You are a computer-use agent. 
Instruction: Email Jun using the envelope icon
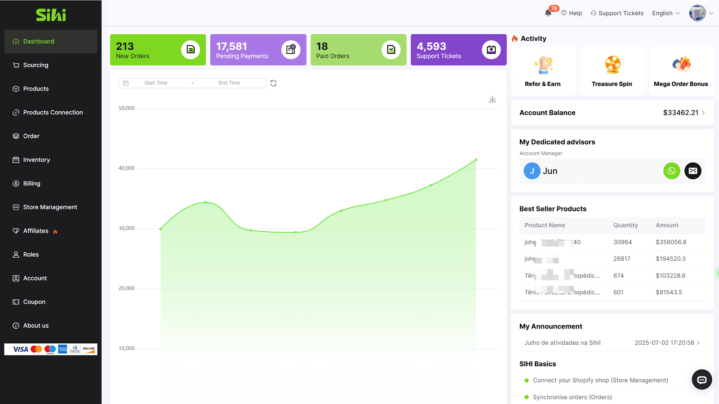tap(692, 171)
